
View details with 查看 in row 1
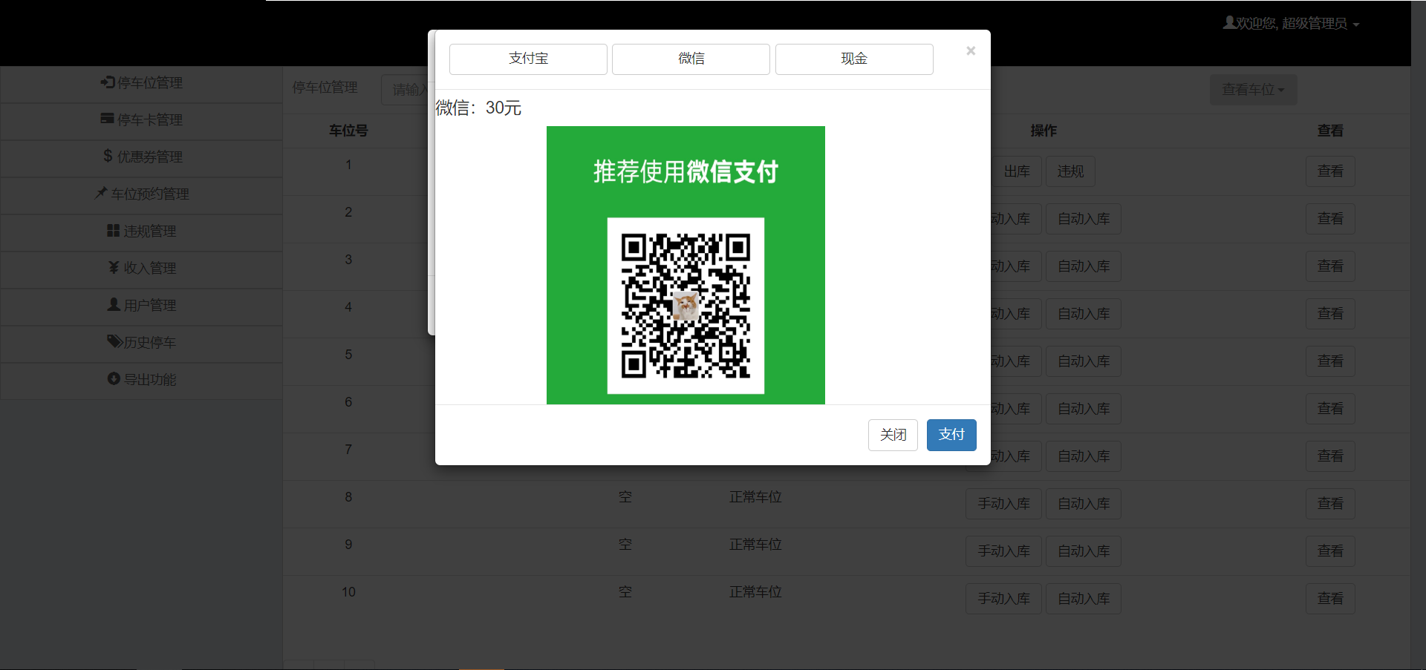[x=1330, y=171]
